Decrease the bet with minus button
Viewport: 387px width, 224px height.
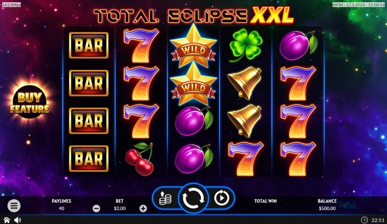[96, 208]
